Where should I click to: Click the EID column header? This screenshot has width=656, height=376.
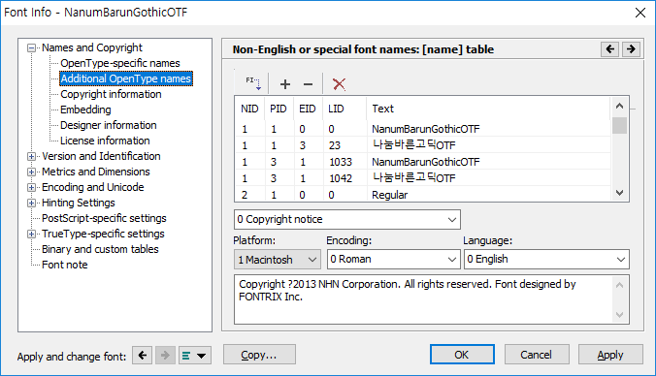point(308,109)
